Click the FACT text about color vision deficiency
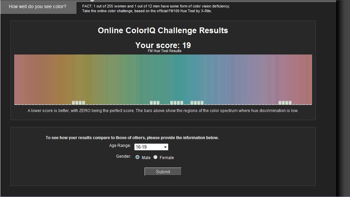This screenshot has width=350, height=197. pos(156,6)
